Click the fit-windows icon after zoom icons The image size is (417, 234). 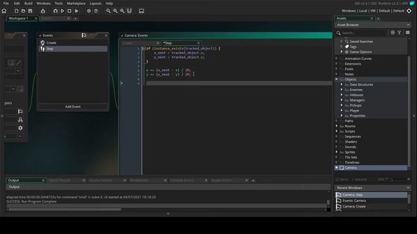tap(129, 11)
